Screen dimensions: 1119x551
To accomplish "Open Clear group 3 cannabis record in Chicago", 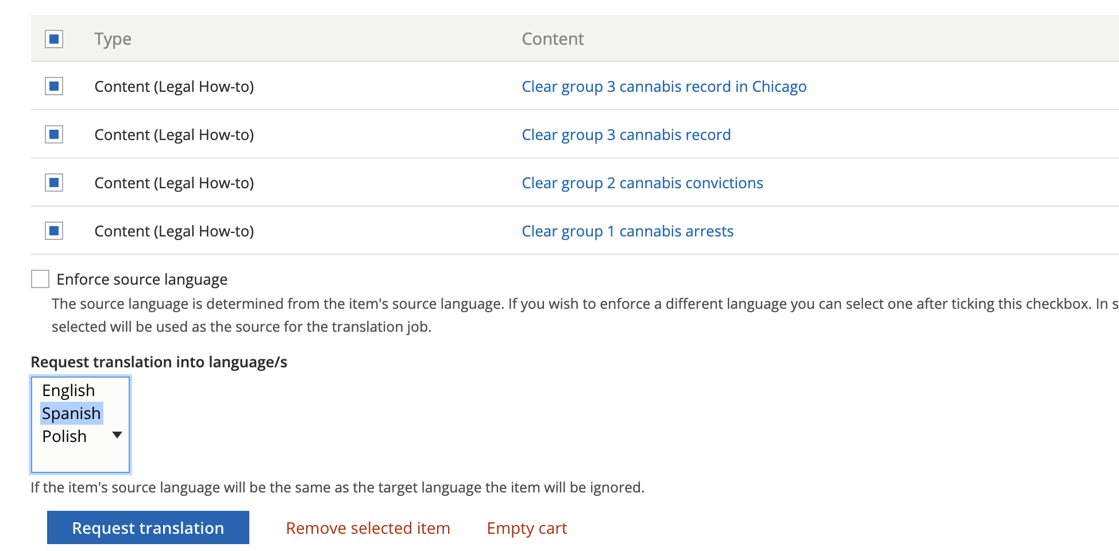I will [x=664, y=87].
